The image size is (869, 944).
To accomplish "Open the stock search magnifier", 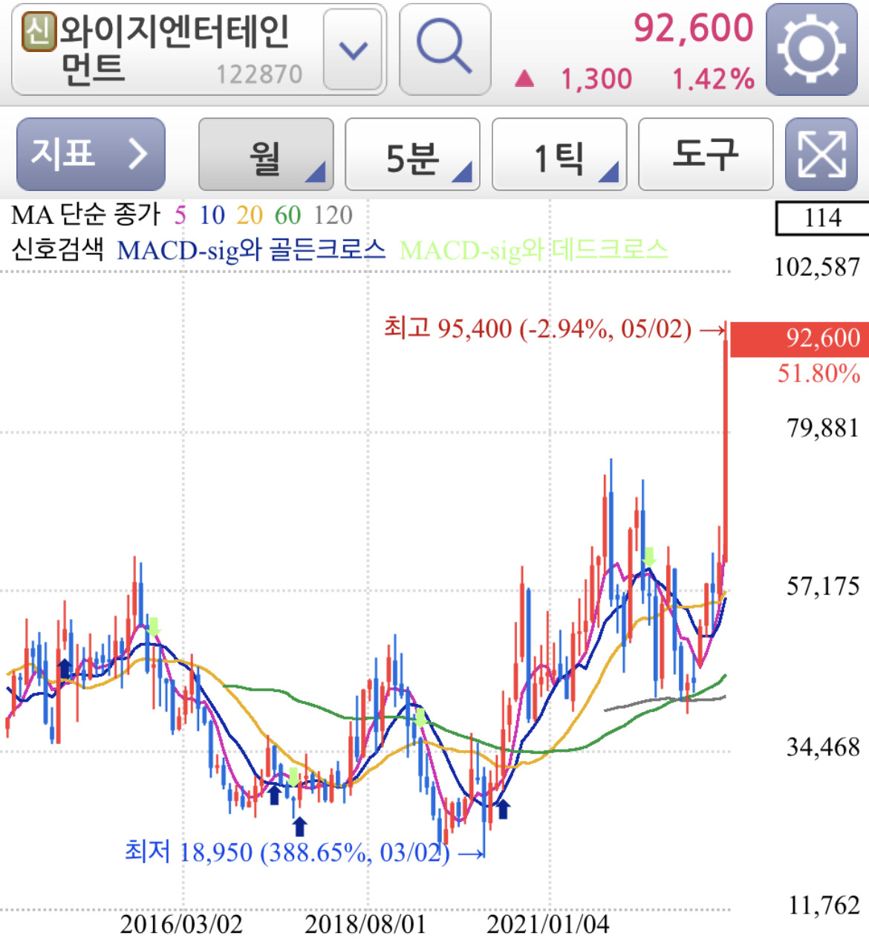I will (445, 49).
